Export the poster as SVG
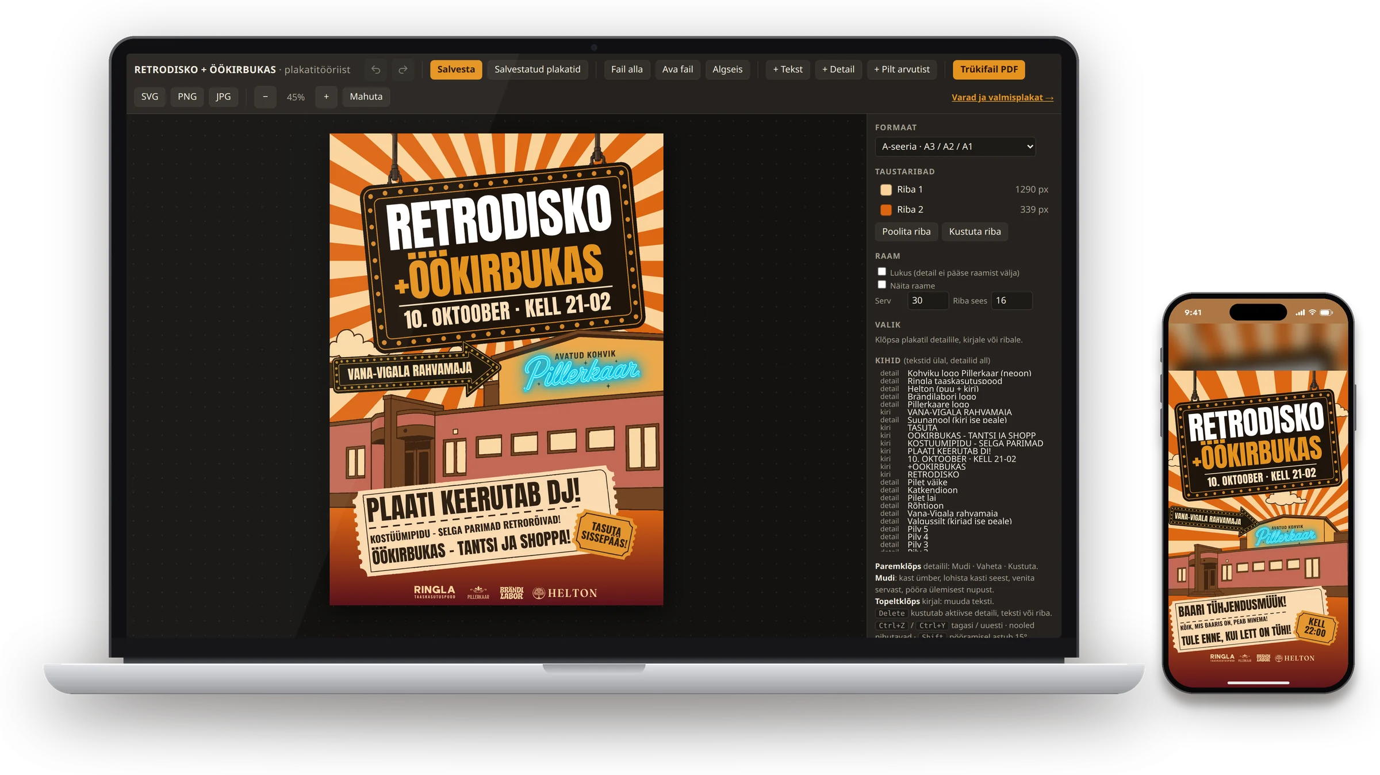Image resolution: width=1380 pixels, height=775 pixels. point(149,97)
